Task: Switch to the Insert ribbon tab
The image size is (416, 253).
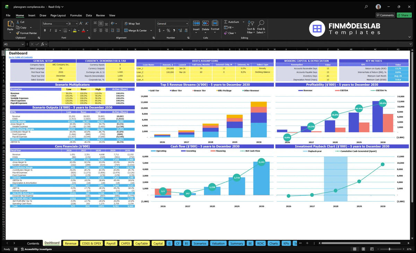Action: 32,15
